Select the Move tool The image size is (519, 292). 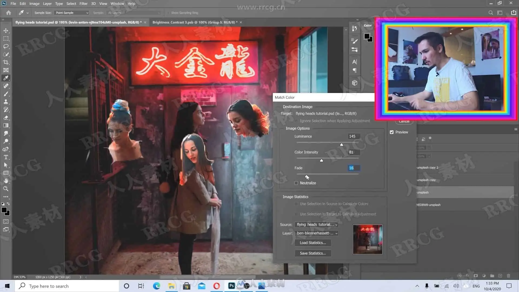pyautogui.click(x=6, y=31)
